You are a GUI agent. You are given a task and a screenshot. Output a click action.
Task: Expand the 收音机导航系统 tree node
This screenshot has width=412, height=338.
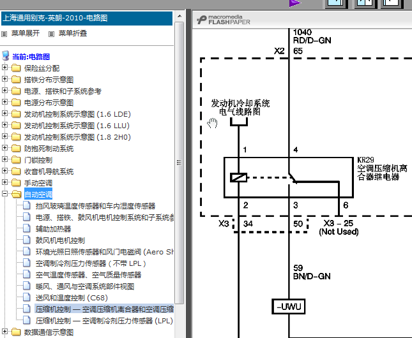[4, 172]
